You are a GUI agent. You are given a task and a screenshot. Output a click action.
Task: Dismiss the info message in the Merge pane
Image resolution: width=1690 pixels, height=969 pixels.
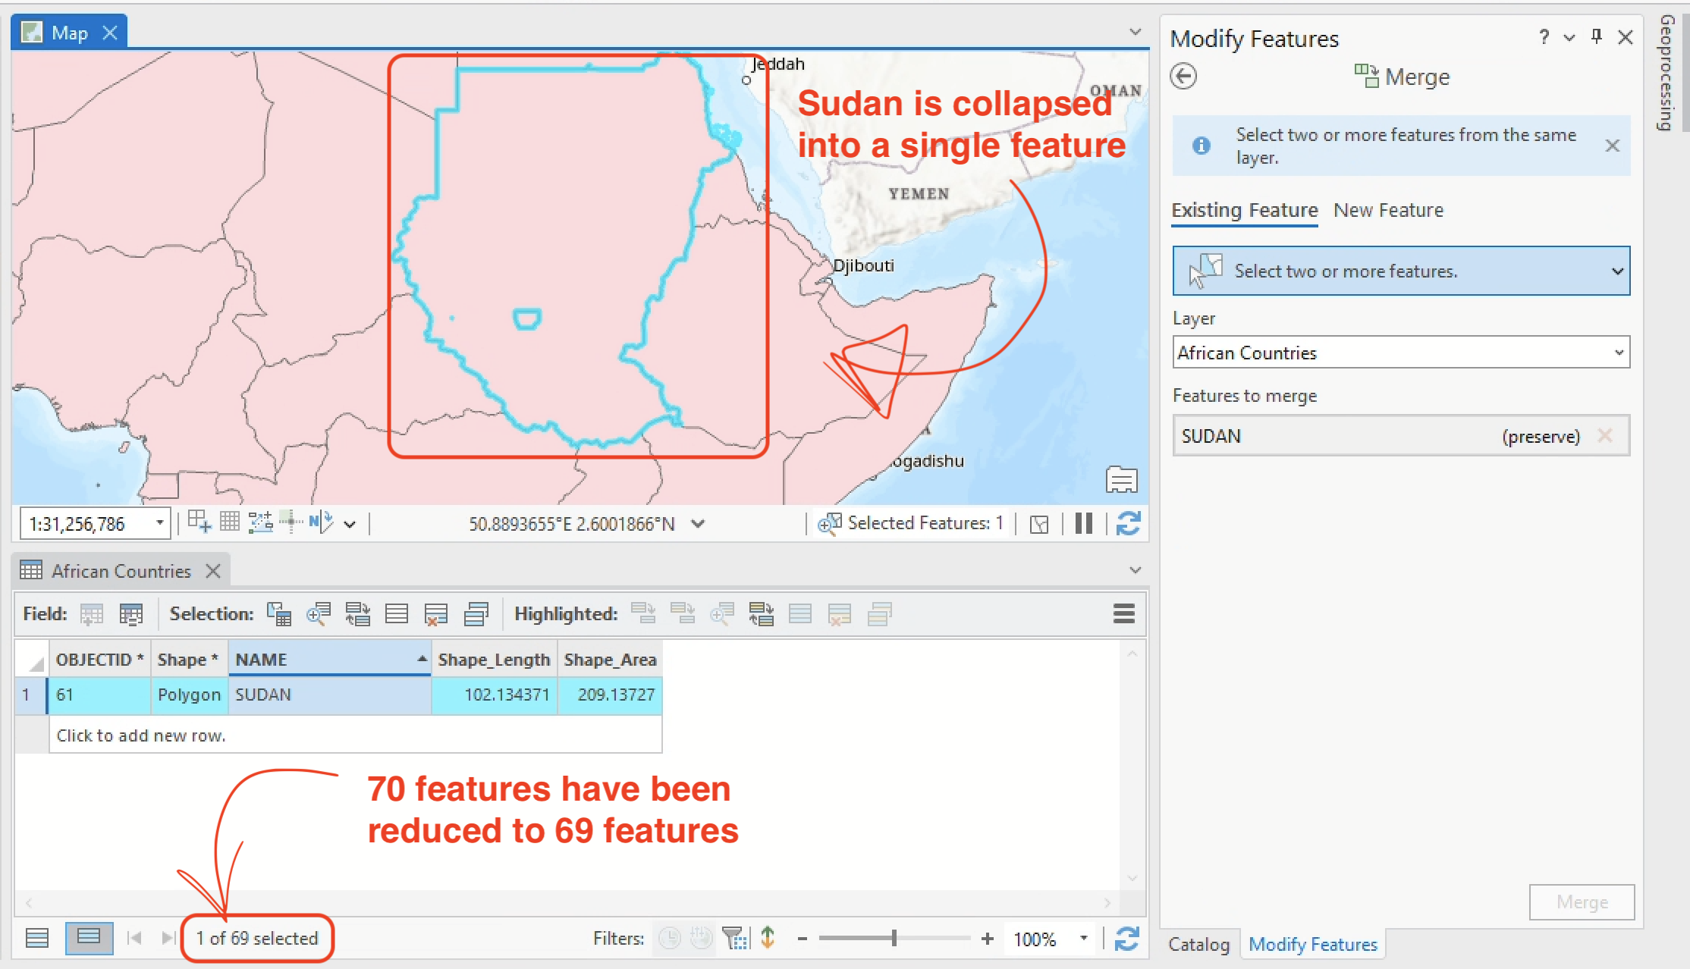[x=1613, y=146]
